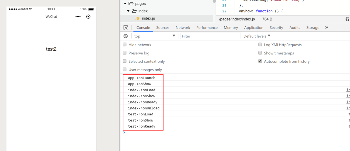Click the JS file icon beside index.js
This screenshot has height=151, width=350.
137,18
